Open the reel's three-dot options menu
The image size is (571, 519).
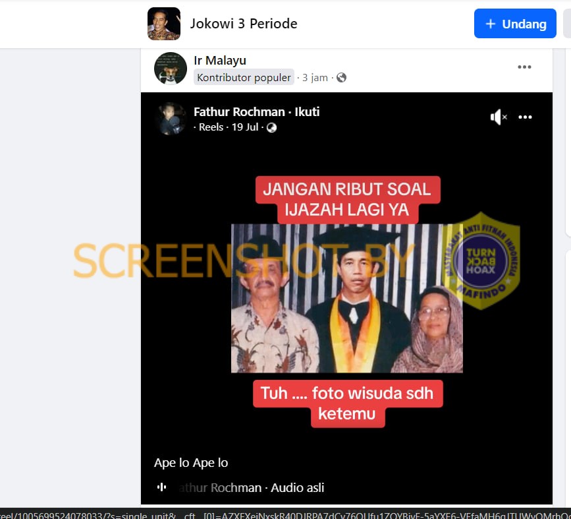click(525, 117)
